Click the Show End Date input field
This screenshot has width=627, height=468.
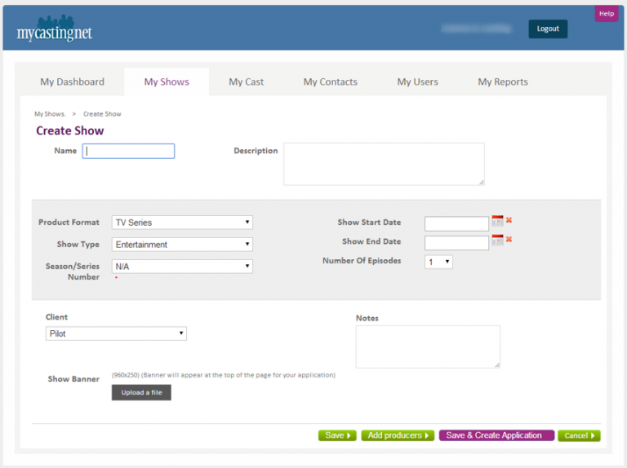tap(456, 243)
